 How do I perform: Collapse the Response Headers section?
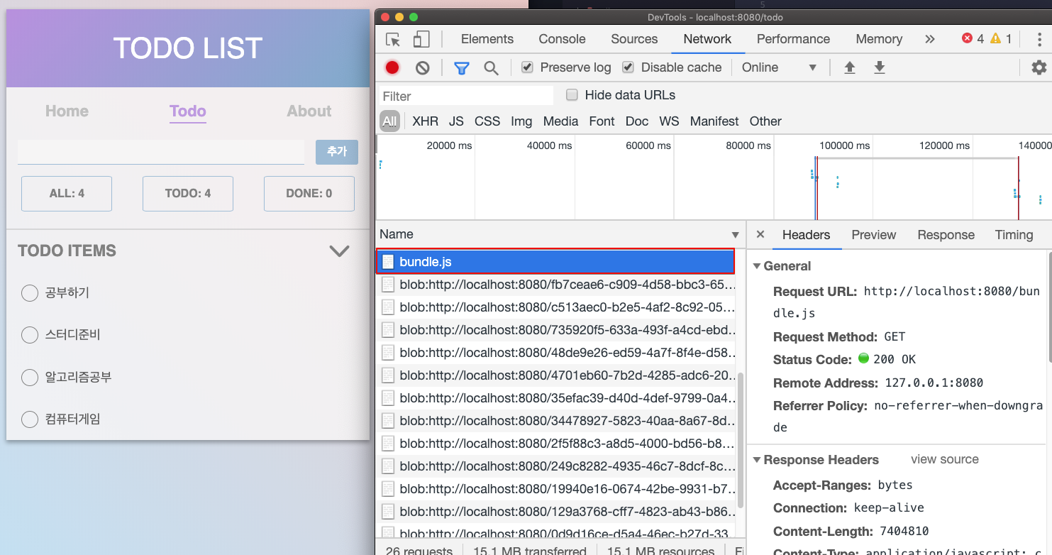pos(757,460)
